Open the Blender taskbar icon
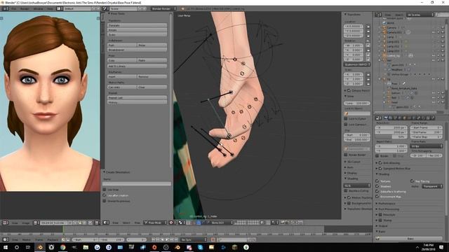The width and height of the screenshot is (449, 252). point(40,247)
